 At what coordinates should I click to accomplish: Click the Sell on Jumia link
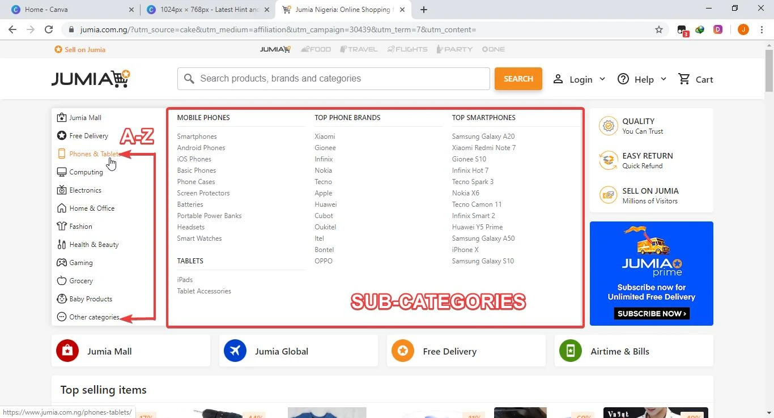point(80,49)
